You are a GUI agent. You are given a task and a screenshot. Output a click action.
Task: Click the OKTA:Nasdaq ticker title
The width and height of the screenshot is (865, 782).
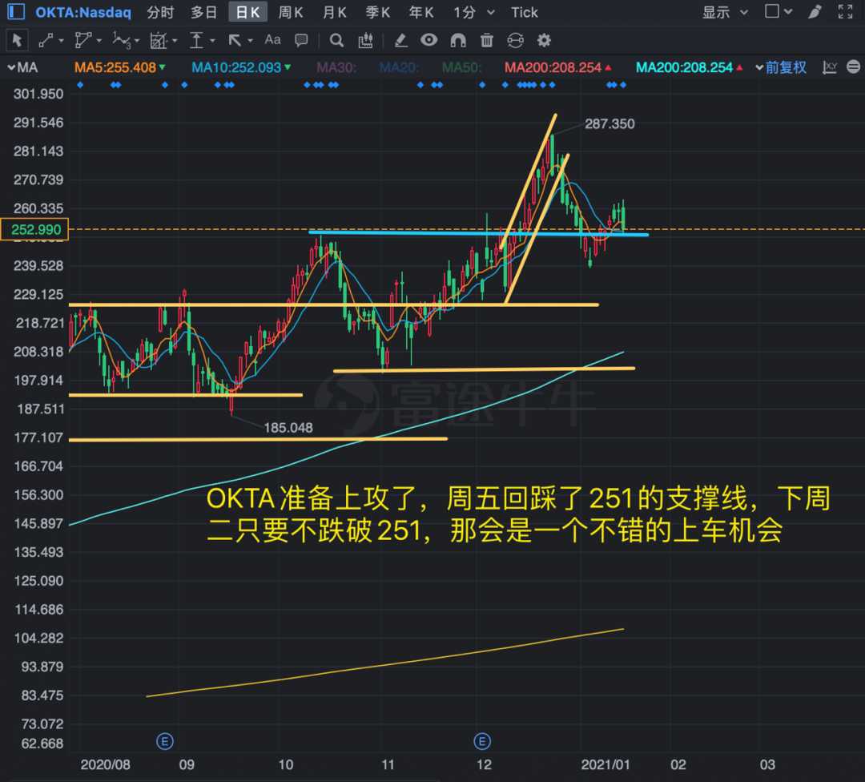pos(83,12)
